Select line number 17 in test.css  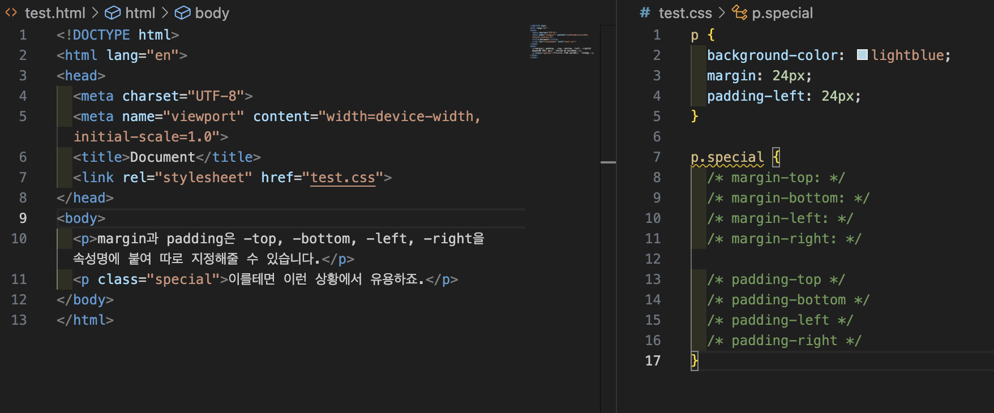[653, 361]
